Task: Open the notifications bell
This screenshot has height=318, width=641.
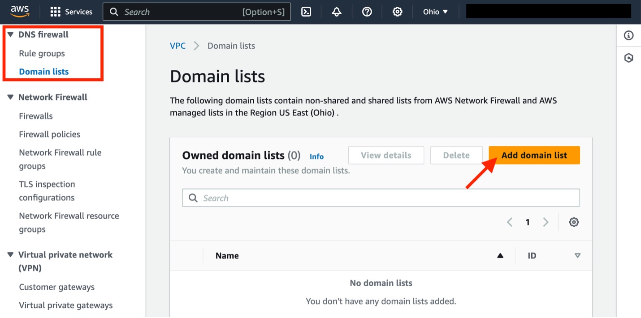Action: 337,12
